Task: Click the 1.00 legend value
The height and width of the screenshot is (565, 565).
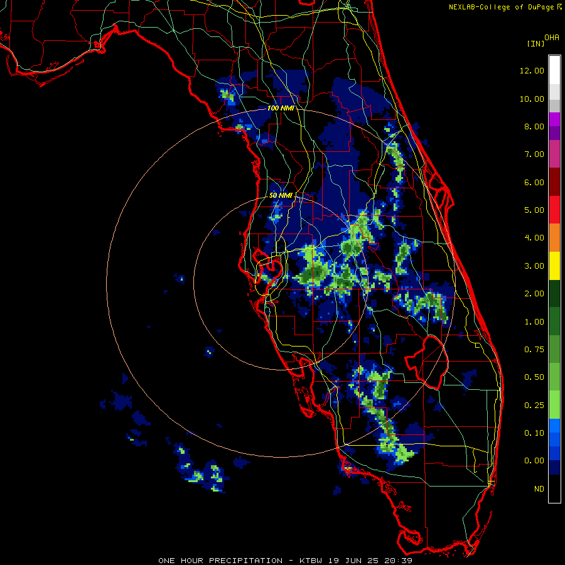Action: [534, 322]
